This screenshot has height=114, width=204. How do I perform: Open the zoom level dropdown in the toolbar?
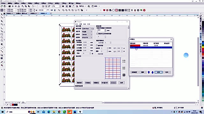pyautogui.click(x=60, y=6)
